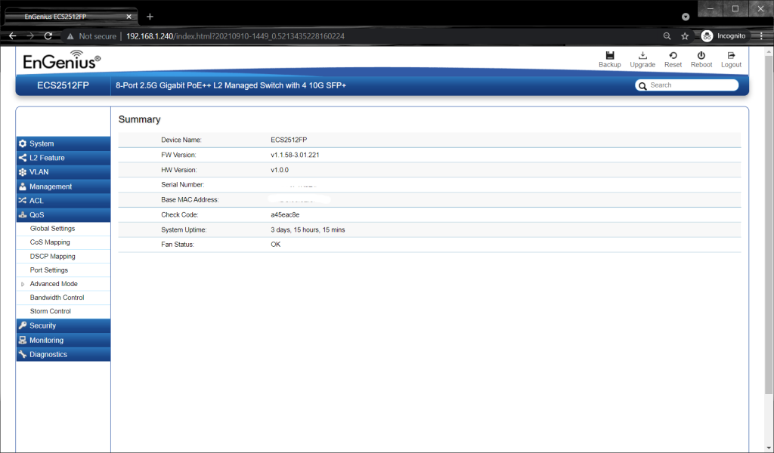
Task: Open the Monitoring menu section
Action: pyautogui.click(x=63, y=340)
